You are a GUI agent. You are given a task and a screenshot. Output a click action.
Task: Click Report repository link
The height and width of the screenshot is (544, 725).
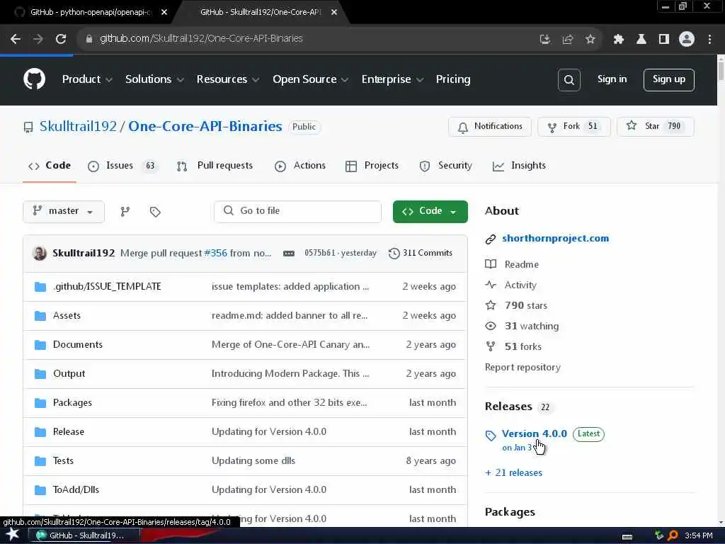pos(523,368)
